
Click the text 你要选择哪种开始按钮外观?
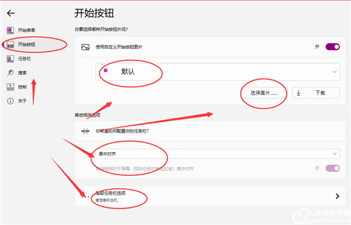(101, 30)
